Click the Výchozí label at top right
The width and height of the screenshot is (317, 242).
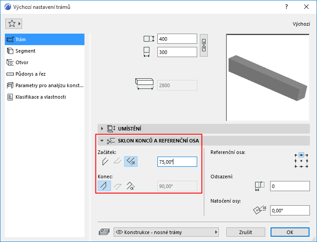click(x=301, y=24)
